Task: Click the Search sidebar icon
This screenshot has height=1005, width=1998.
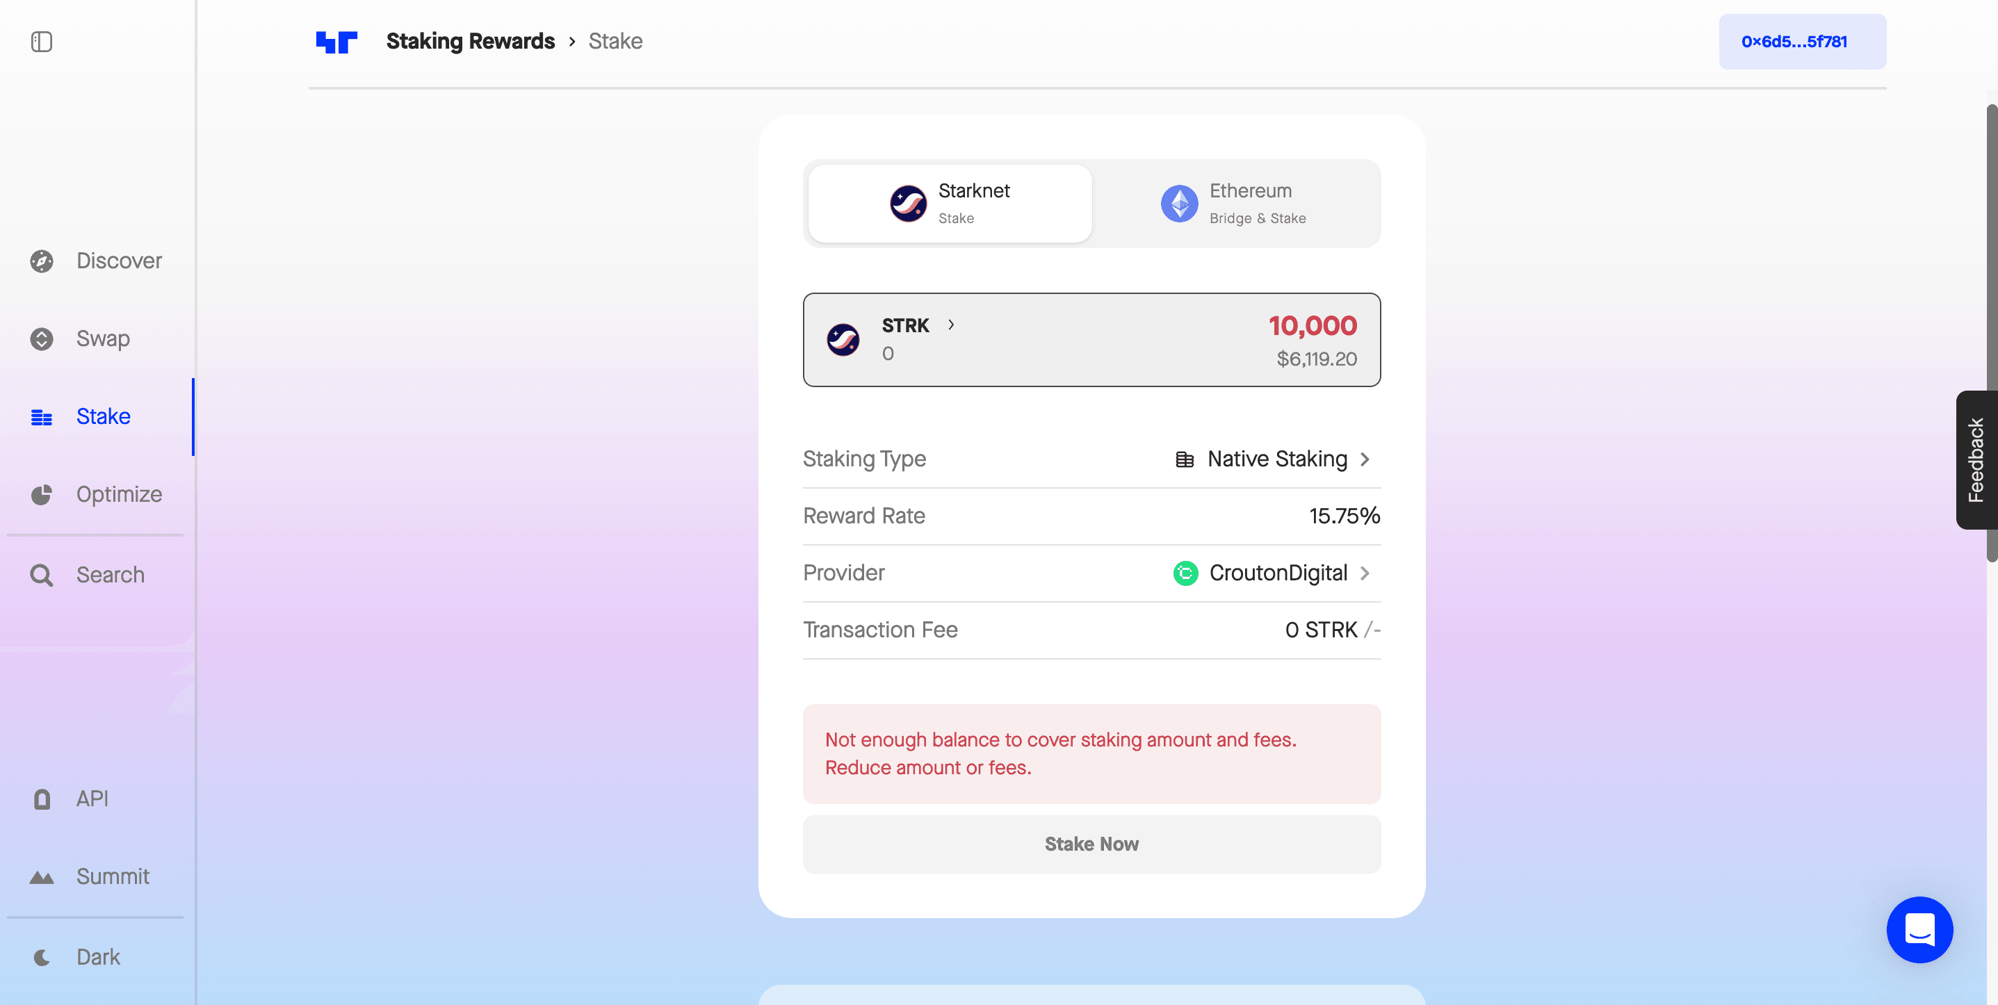Action: pos(42,573)
